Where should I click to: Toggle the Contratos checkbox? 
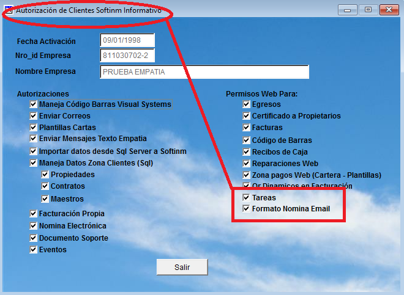click(x=45, y=186)
